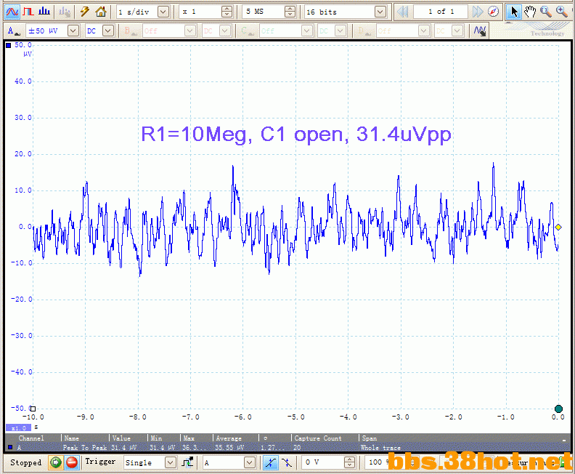Open Channel A ±50 µV range dropdown
This screenshot has height=474, width=575.
click(73, 31)
